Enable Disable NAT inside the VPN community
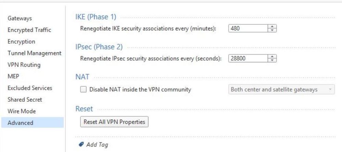 point(83,89)
